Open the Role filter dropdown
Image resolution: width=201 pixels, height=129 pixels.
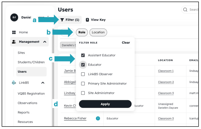(82, 32)
